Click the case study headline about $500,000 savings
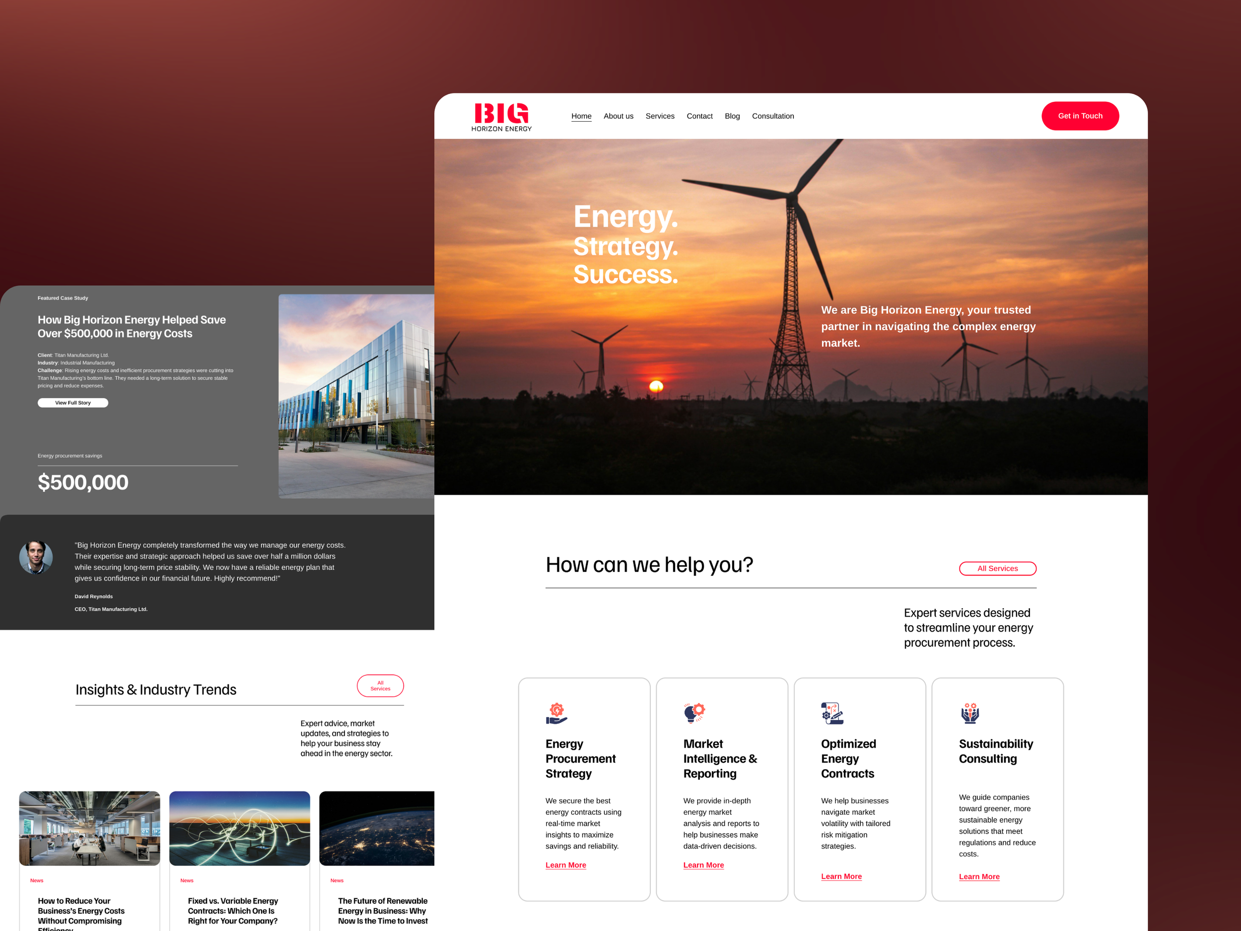The height and width of the screenshot is (931, 1241). tap(132, 327)
